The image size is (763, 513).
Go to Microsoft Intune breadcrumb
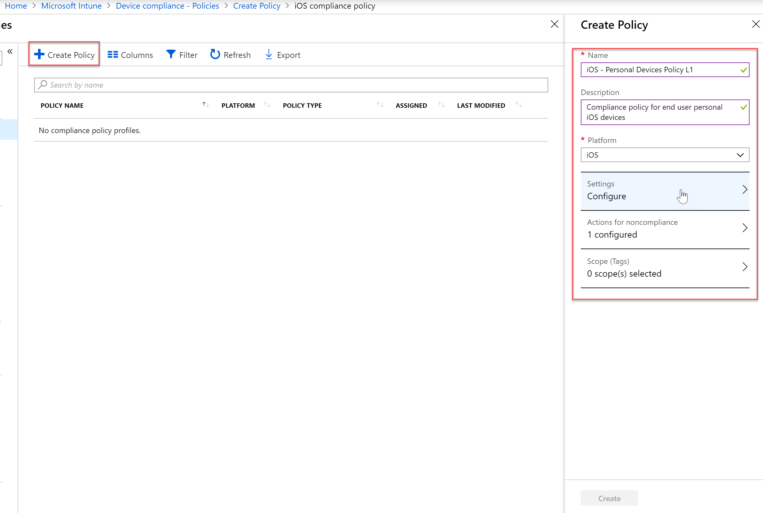pos(71,6)
